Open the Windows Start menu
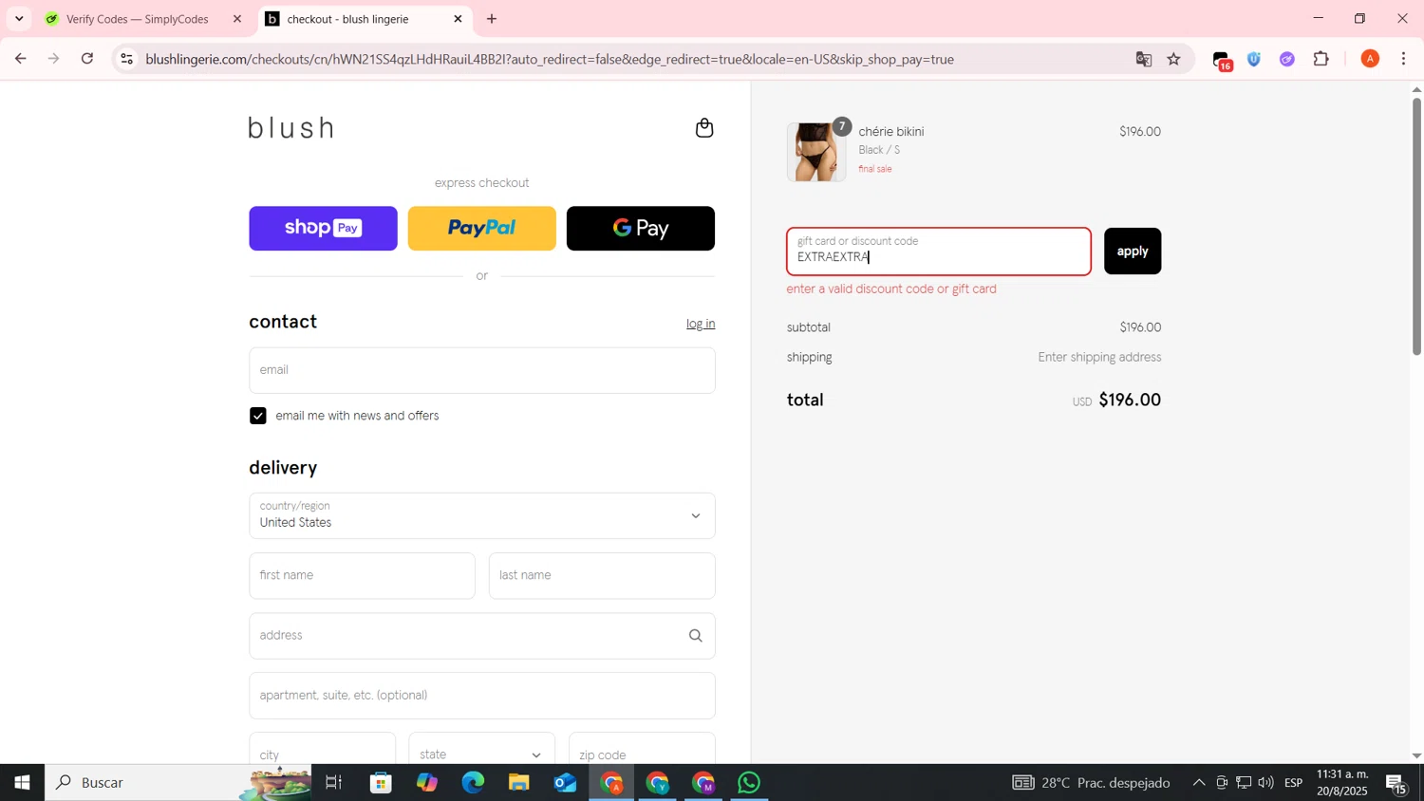Image resolution: width=1424 pixels, height=801 pixels. [22, 783]
